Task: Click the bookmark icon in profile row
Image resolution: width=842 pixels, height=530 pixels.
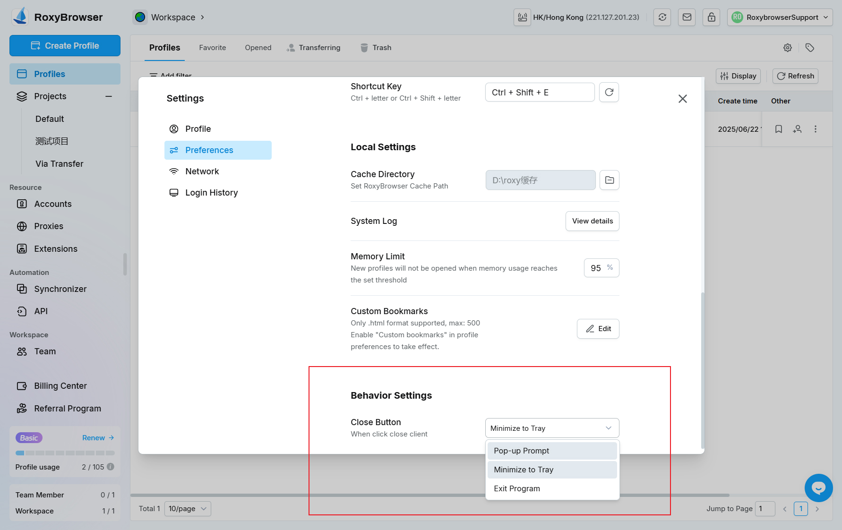Action: coord(778,129)
